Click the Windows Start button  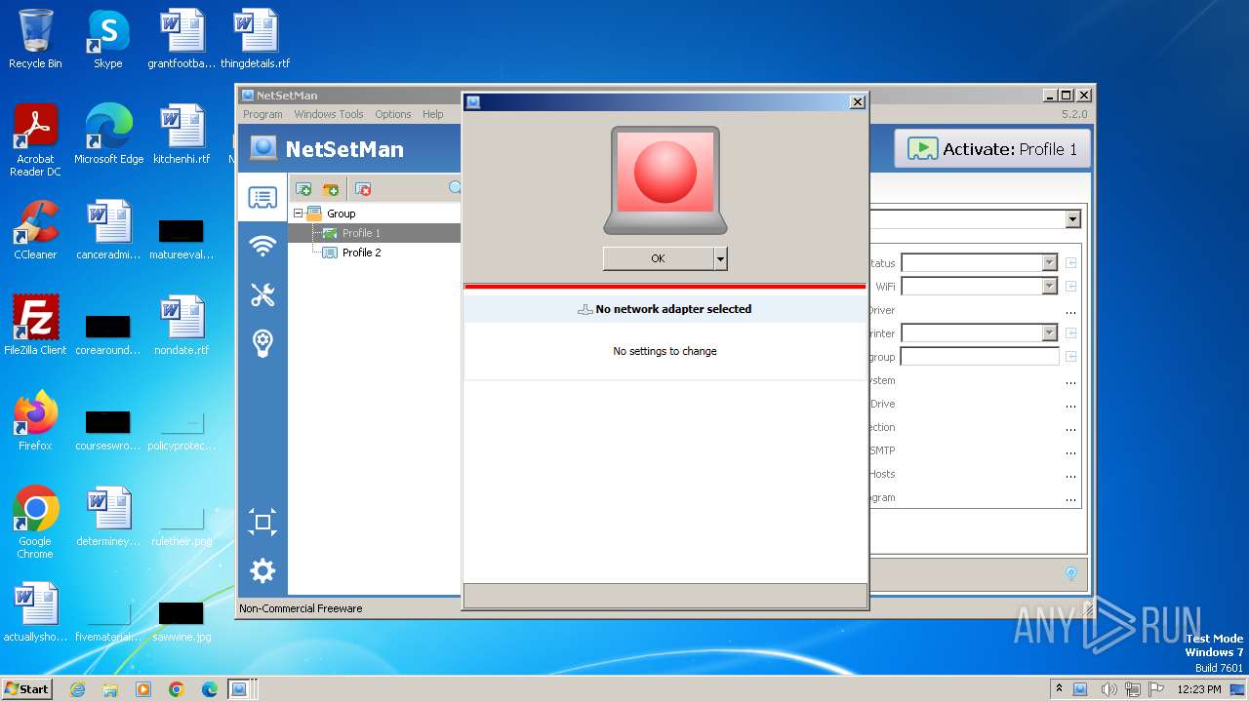[x=27, y=688]
